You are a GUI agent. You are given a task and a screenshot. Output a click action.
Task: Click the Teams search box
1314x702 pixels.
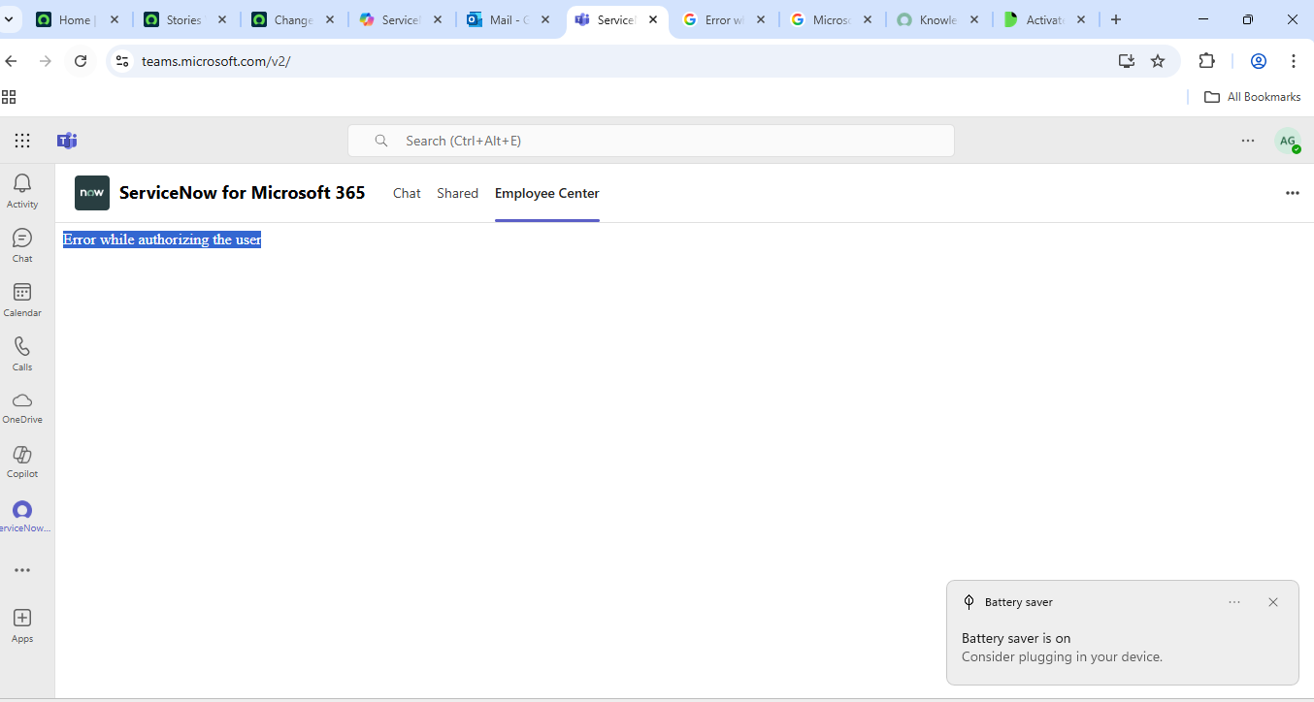[651, 141]
